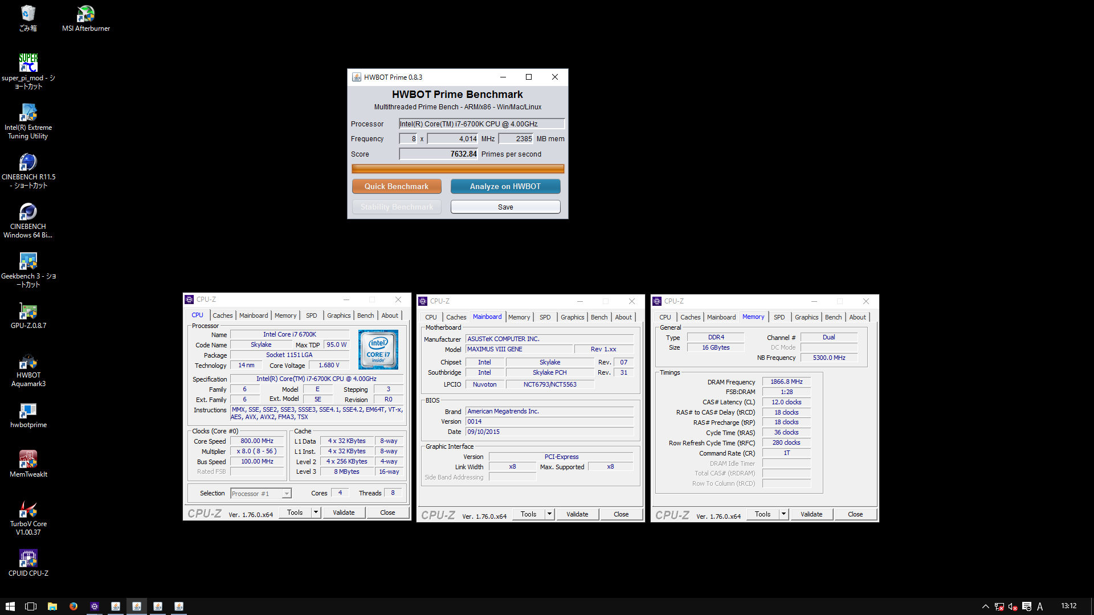
Task: Click the HWBOT Prime window title icon
Action: coord(357,77)
